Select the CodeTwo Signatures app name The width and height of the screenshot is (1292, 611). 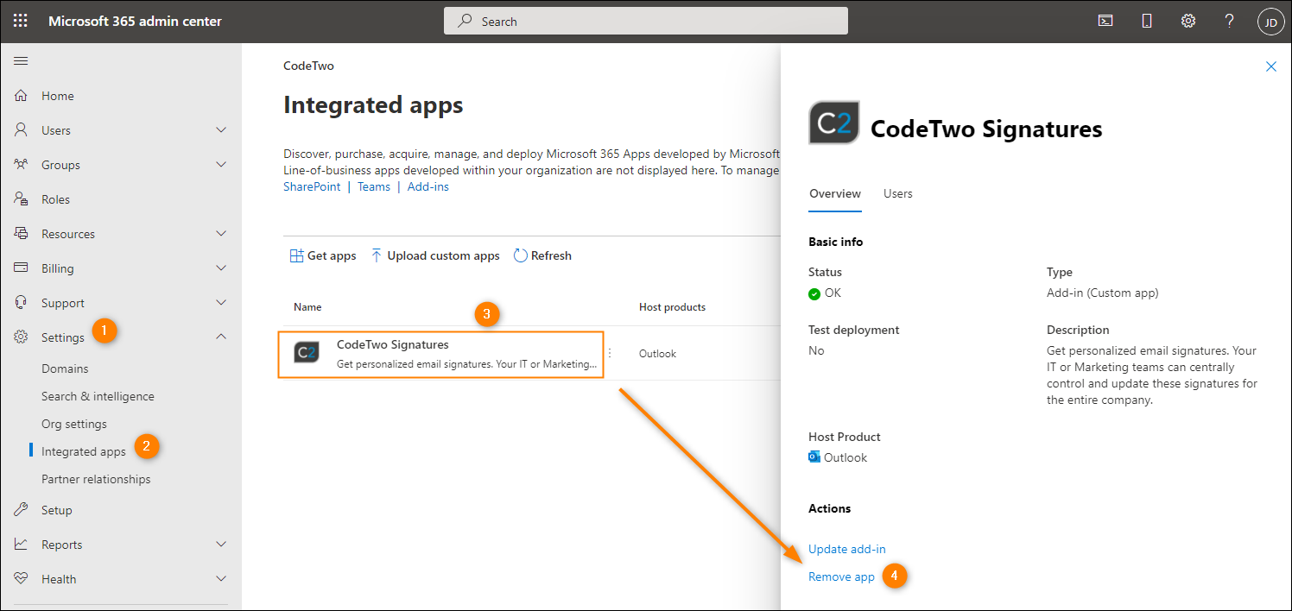coord(393,344)
